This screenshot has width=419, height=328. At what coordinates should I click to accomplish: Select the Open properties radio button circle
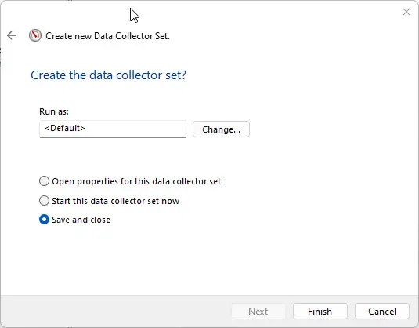44,181
